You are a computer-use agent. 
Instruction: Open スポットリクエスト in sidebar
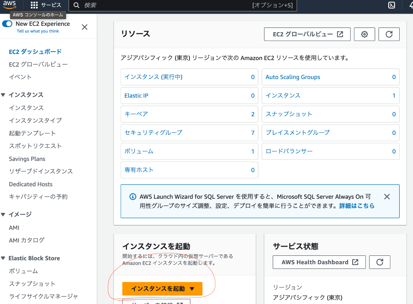[35, 146]
